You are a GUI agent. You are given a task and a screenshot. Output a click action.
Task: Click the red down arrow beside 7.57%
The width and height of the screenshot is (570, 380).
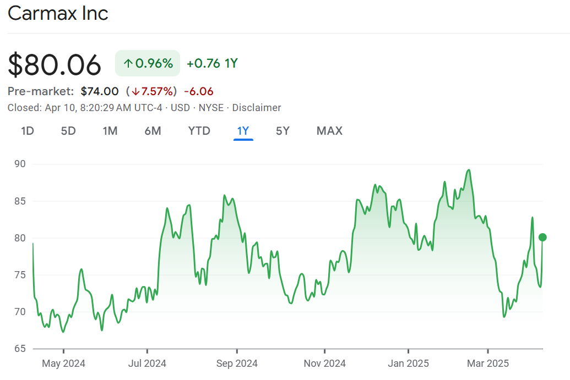(135, 91)
